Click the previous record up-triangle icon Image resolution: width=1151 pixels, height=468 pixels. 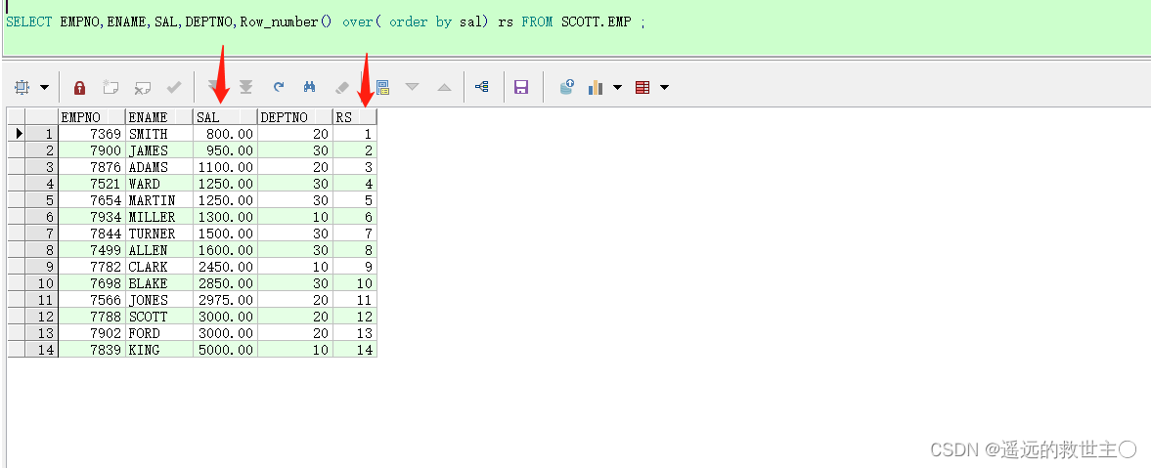click(444, 88)
